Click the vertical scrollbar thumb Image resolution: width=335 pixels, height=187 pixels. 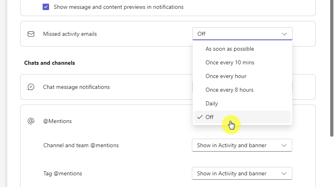[x=332, y=68]
